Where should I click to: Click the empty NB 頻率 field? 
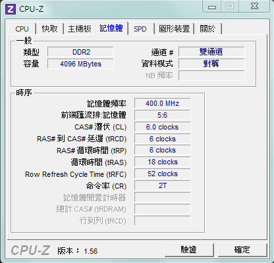point(211,76)
